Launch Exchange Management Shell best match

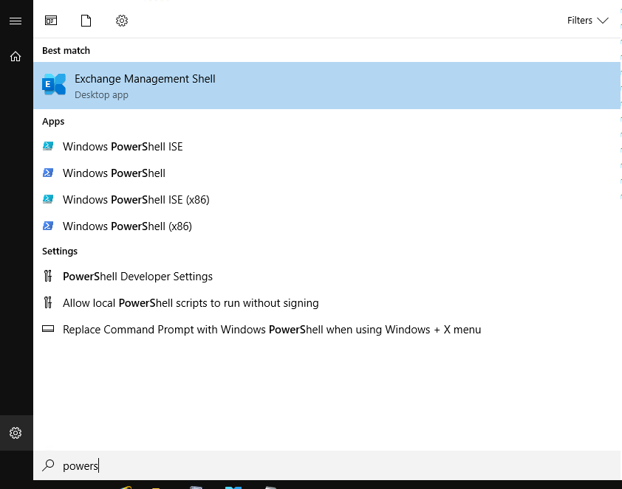(327, 86)
